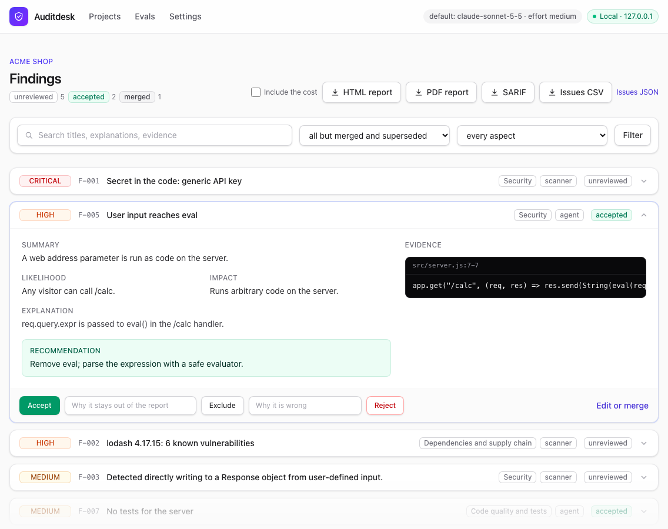Apply filters with the Filter button
The image size is (668, 529).
click(633, 135)
